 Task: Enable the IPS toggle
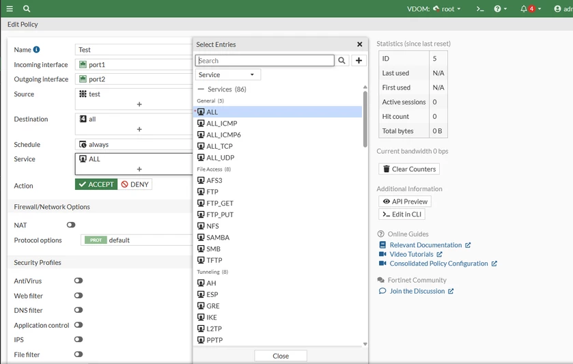[x=79, y=339]
